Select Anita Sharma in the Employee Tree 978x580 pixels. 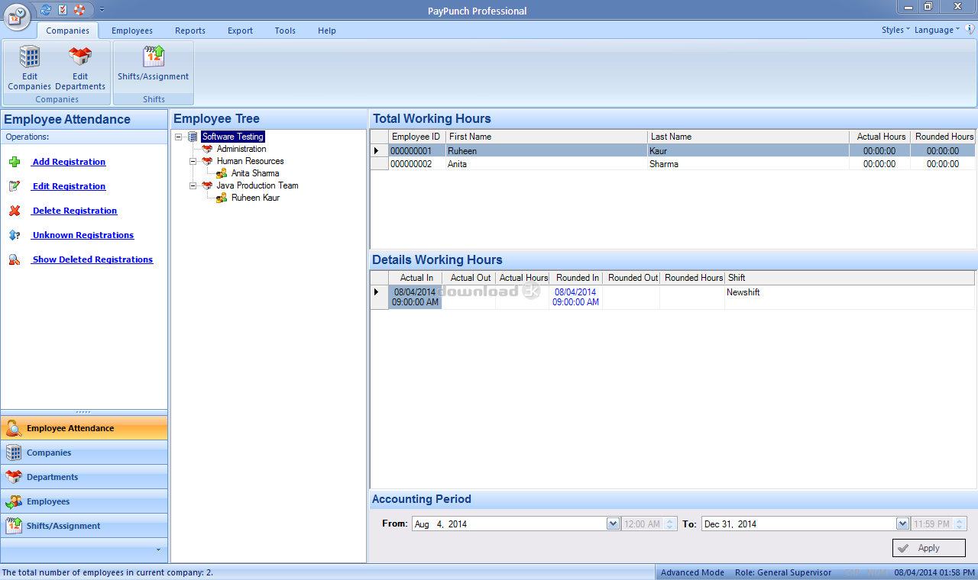254,173
